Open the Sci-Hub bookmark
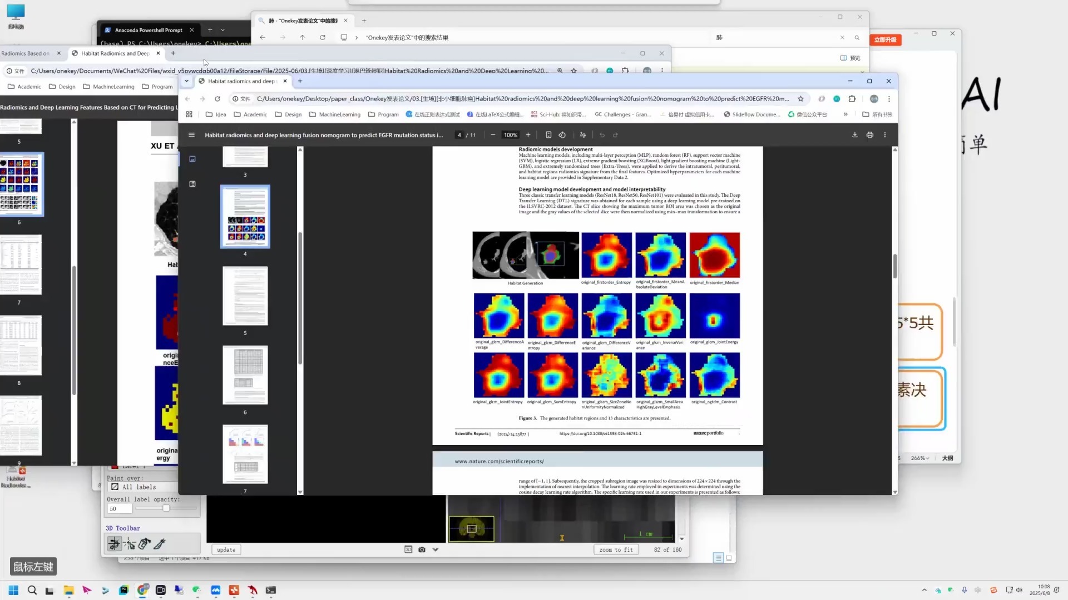This screenshot has width=1068, height=600. point(558,114)
